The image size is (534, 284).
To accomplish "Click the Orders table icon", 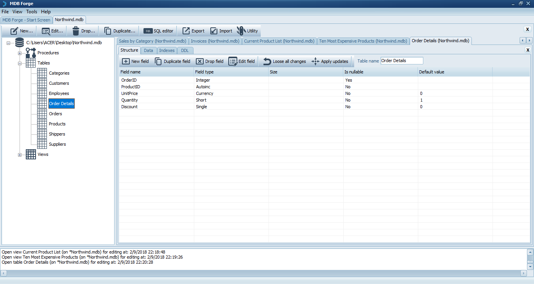I will coord(42,114).
